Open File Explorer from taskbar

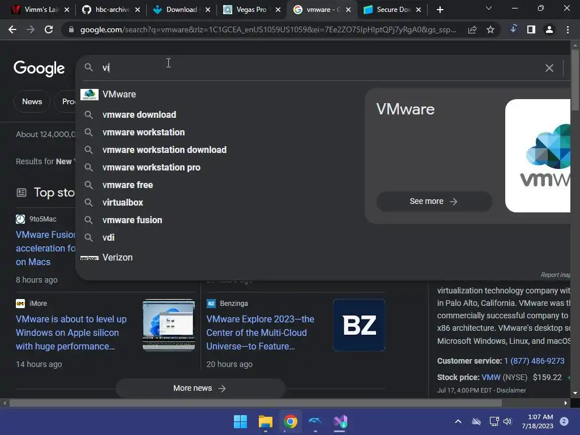click(265, 421)
